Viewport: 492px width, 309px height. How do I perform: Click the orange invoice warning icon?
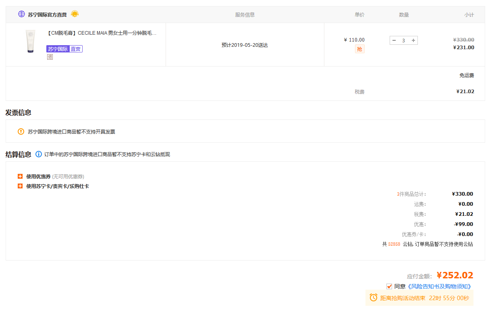[x=21, y=132]
